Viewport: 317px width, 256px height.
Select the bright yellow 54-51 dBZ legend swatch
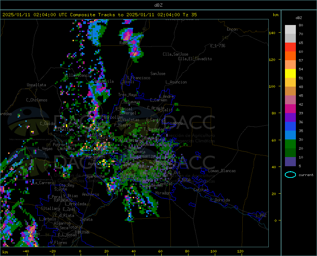tap(290, 74)
